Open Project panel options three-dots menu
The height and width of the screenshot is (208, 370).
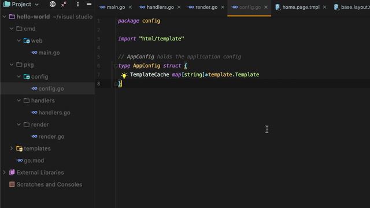[x=77, y=4]
